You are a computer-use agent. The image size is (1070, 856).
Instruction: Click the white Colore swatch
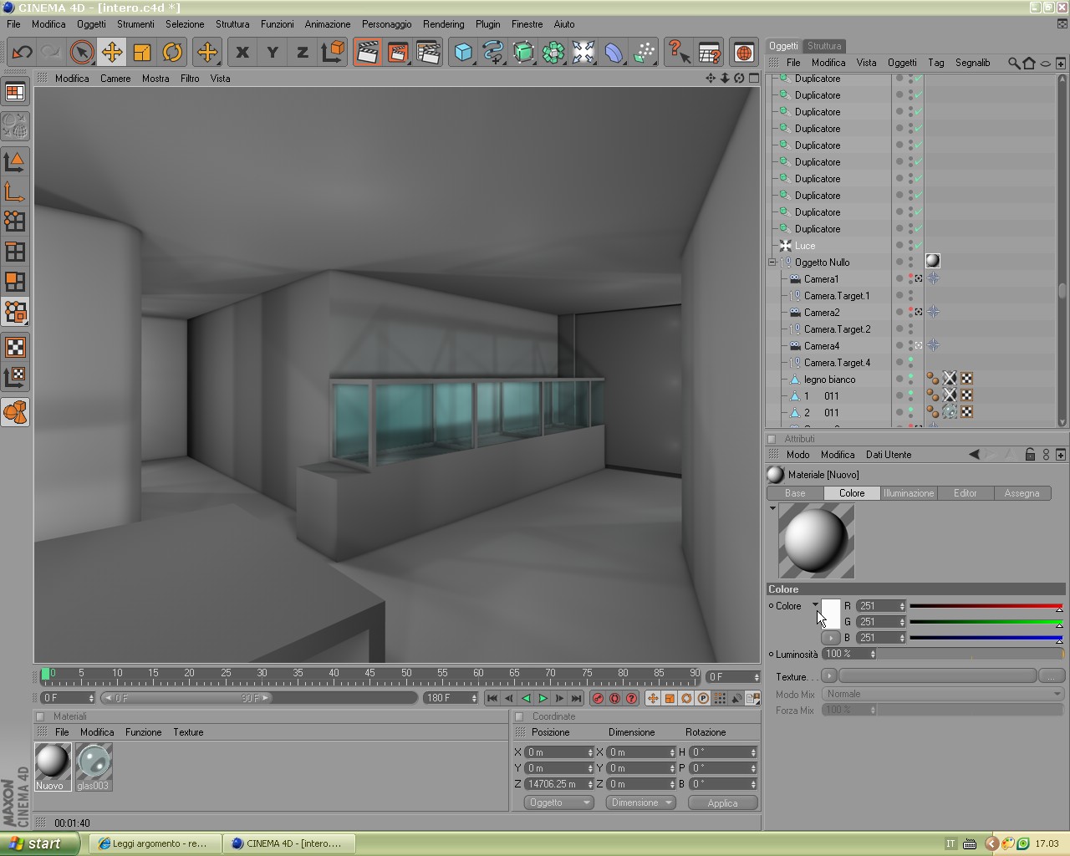(x=831, y=613)
